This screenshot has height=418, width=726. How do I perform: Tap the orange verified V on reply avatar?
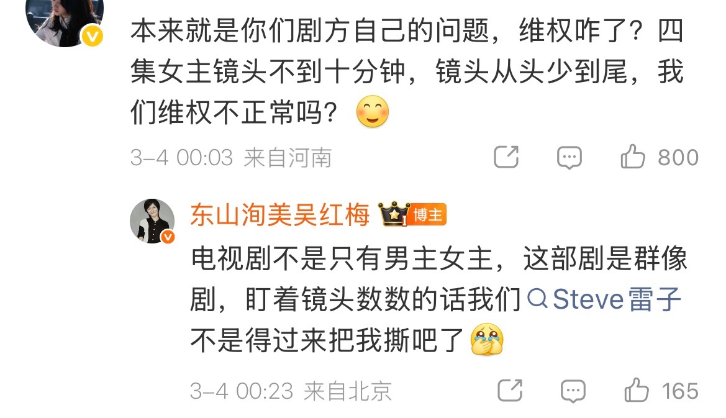point(168,237)
